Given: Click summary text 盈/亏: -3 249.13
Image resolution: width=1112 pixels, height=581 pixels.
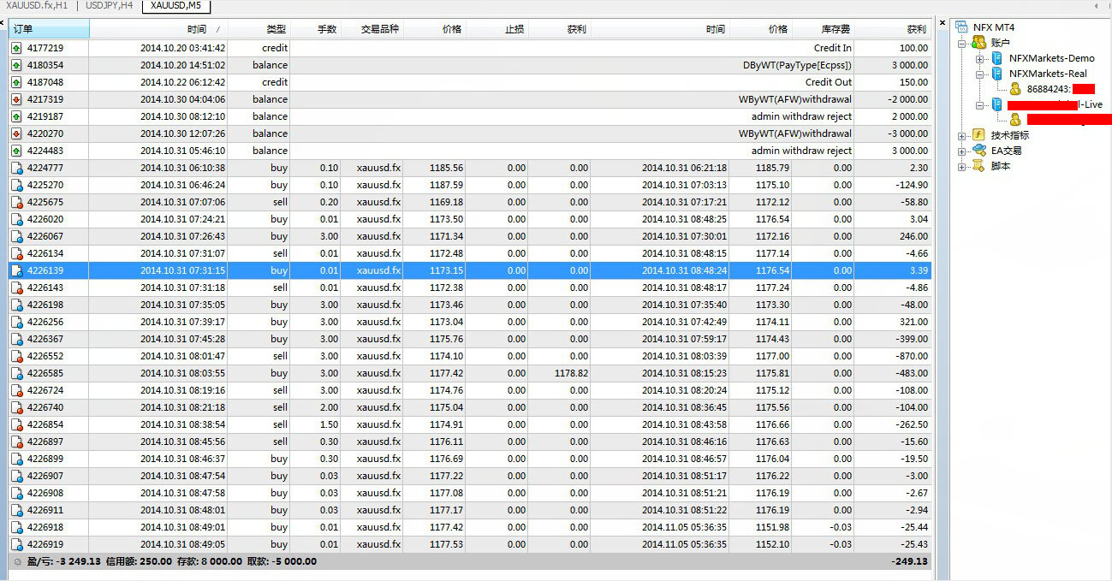Looking at the screenshot, I should [x=64, y=561].
